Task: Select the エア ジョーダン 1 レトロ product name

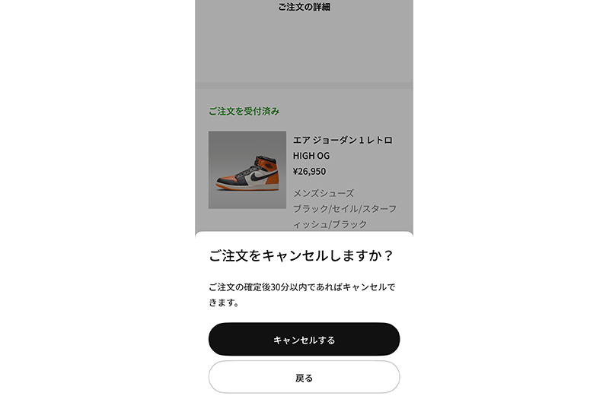Action: click(x=343, y=141)
